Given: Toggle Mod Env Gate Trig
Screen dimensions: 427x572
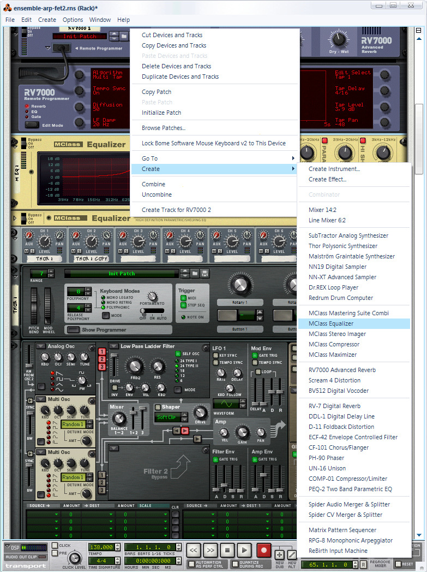Looking at the screenshot, I should pos(255,355).
